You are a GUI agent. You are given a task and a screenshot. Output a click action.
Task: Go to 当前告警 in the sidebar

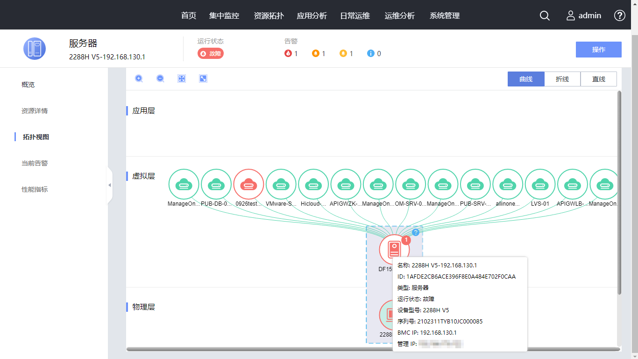point(35,163)
